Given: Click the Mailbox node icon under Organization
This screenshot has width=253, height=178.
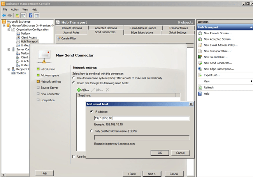Looking at the screenshot, I should pyautogui.click(x=18, y=33).
